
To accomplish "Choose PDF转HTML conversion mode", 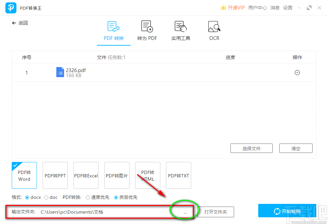I will (148, 175).
